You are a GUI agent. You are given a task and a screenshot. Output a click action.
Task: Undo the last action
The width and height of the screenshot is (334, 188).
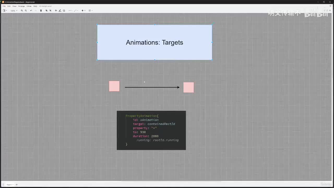[31, 10]
